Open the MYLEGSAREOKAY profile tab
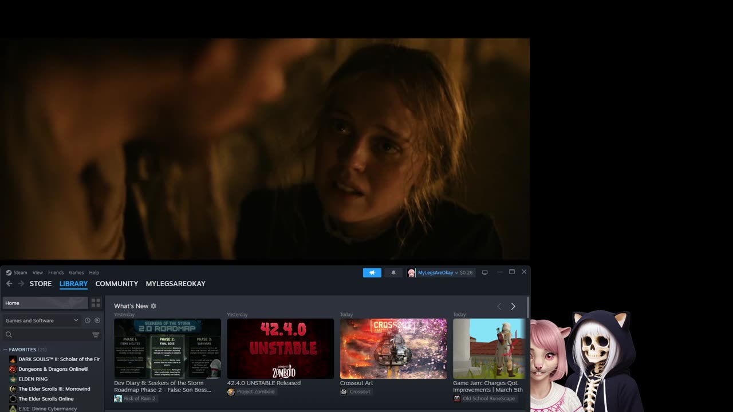 coord(175,284)
